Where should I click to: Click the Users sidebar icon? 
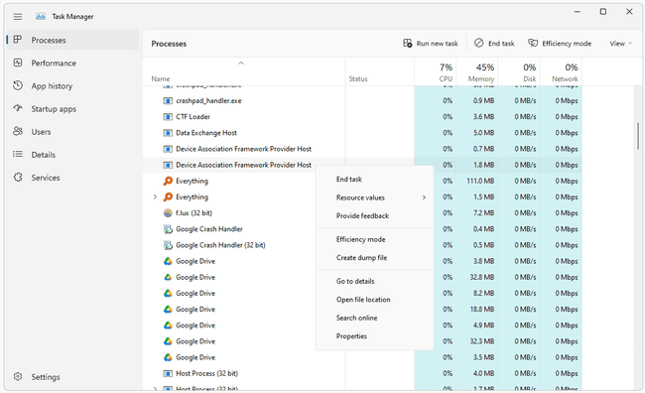coord(18,131)
